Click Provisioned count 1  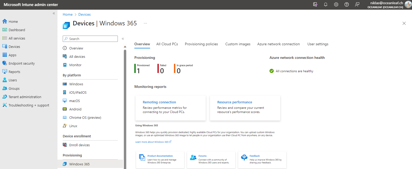point(138,71)
